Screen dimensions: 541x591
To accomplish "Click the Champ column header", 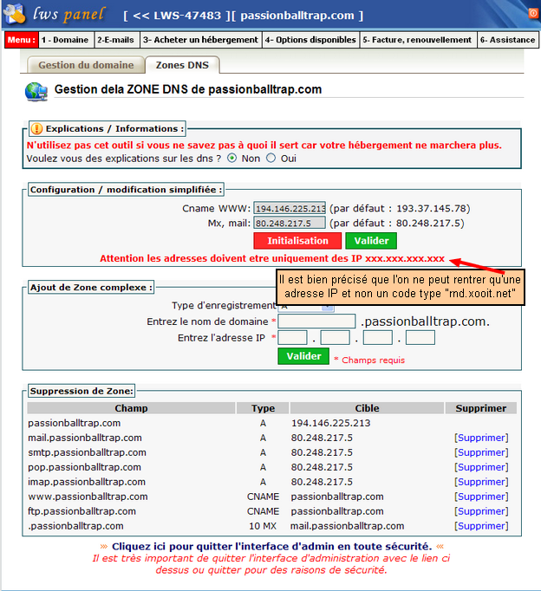I will tap(131, 408).
